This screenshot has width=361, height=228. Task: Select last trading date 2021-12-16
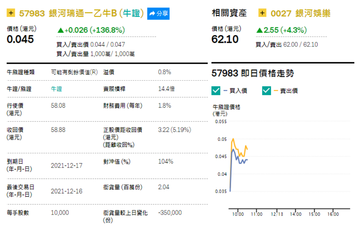(x=66, y=191)
